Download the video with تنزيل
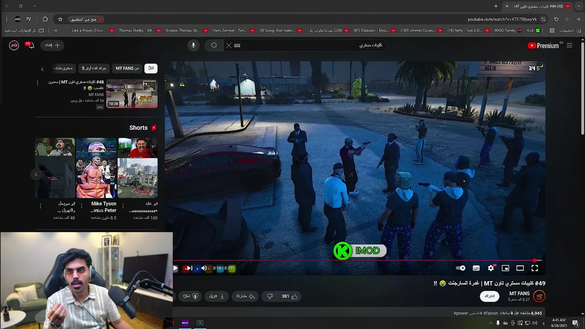 (x=217, y=296)
